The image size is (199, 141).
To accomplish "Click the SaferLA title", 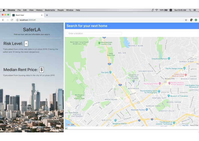I will click(x=32, y=30).
